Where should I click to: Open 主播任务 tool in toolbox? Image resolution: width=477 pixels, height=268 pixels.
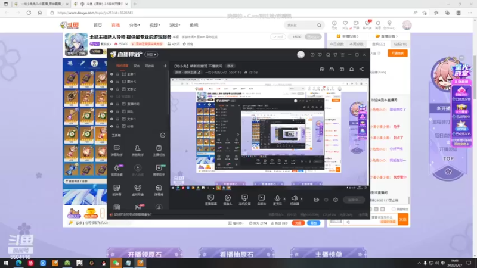[159, 150]
